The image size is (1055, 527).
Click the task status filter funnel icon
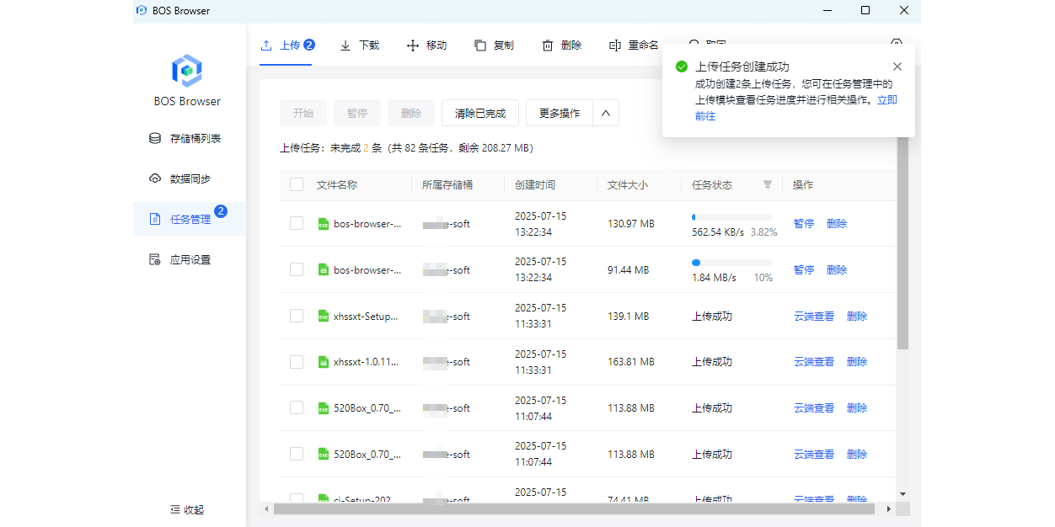768,184
